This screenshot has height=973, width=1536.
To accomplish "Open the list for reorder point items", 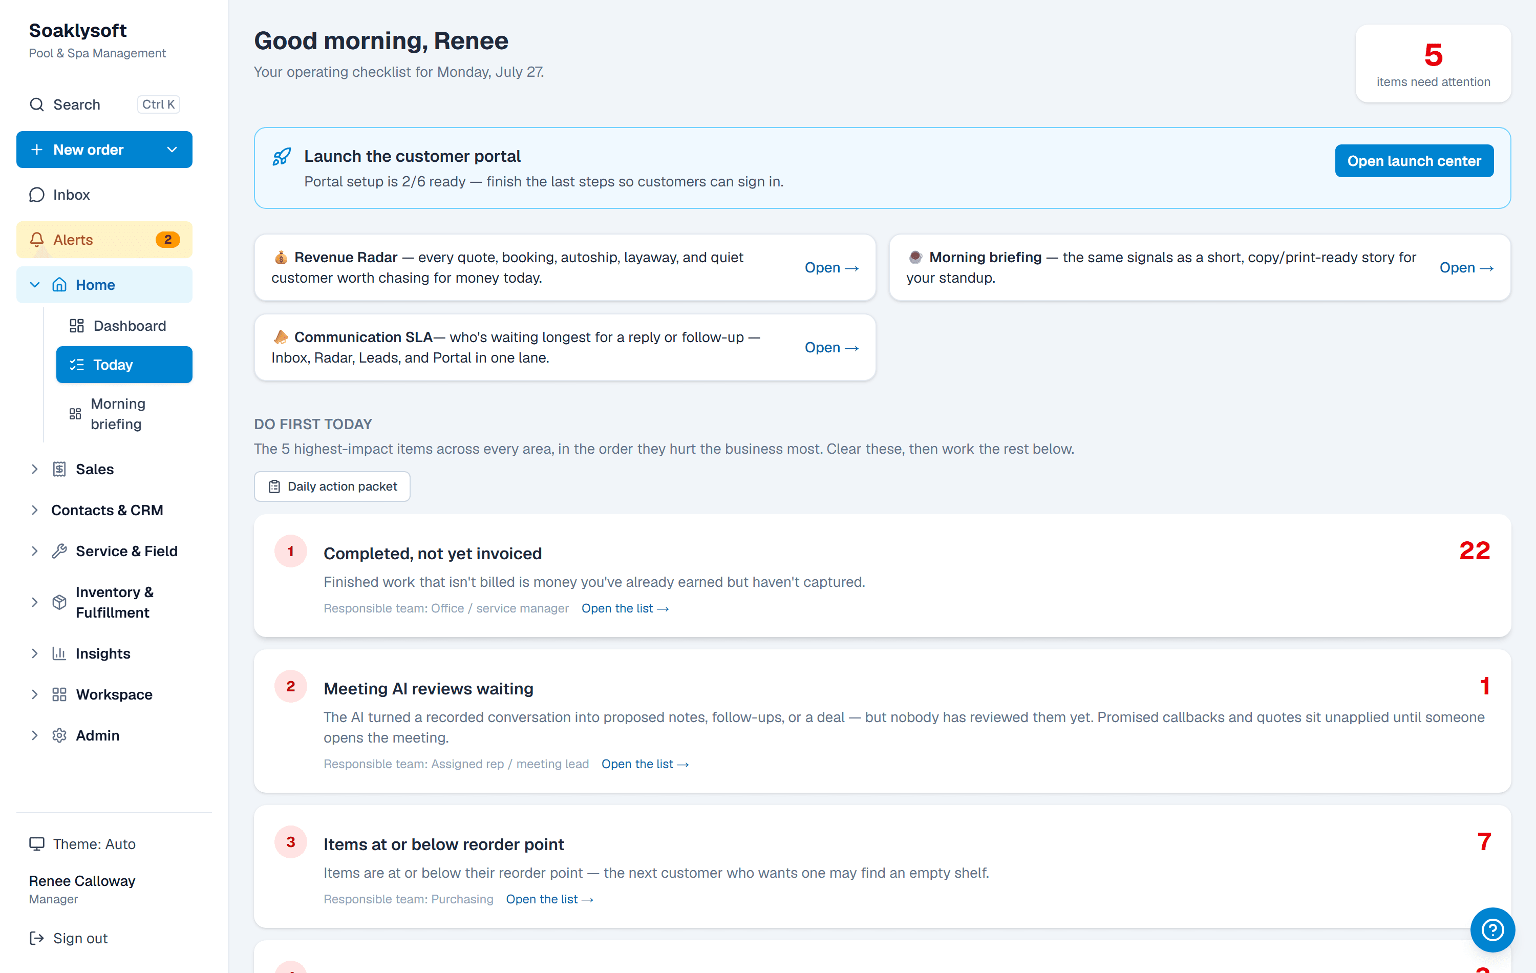I will pos(549,900).
